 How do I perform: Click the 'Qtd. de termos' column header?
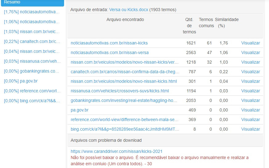point(189,26)
